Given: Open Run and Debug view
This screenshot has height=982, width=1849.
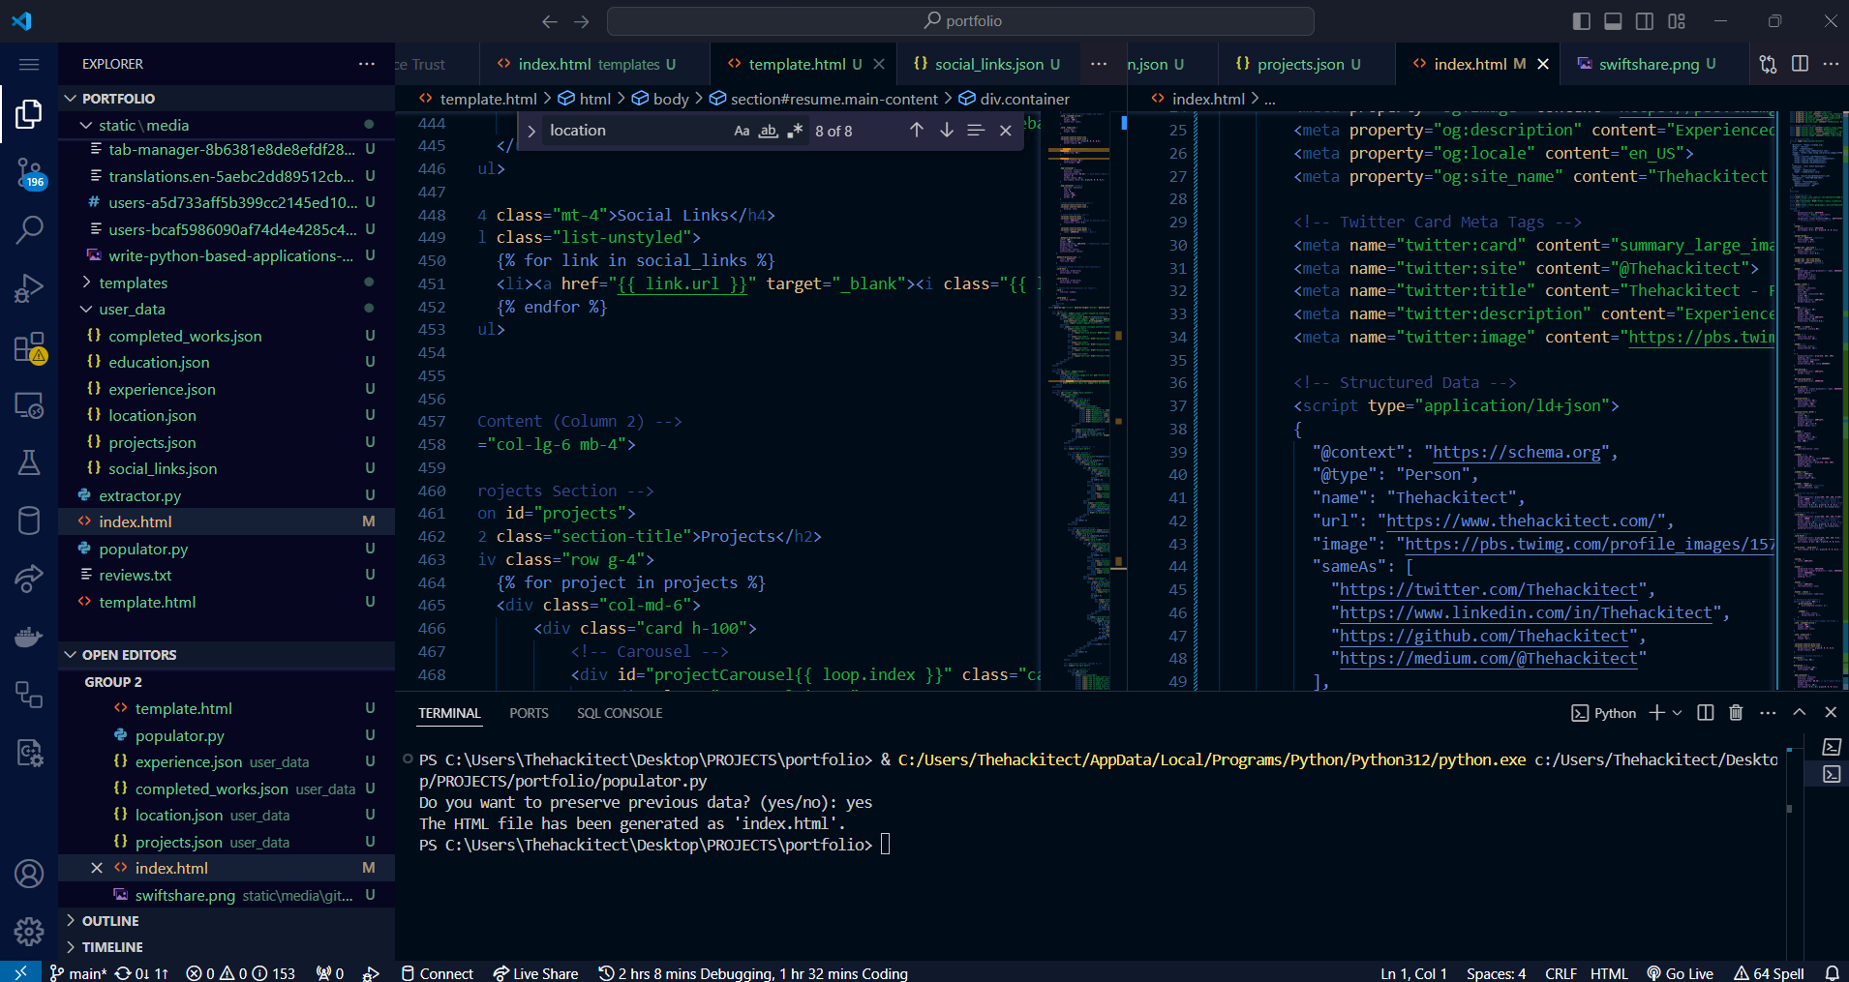Looking at the screenshot, I should (x=29, y=288).
